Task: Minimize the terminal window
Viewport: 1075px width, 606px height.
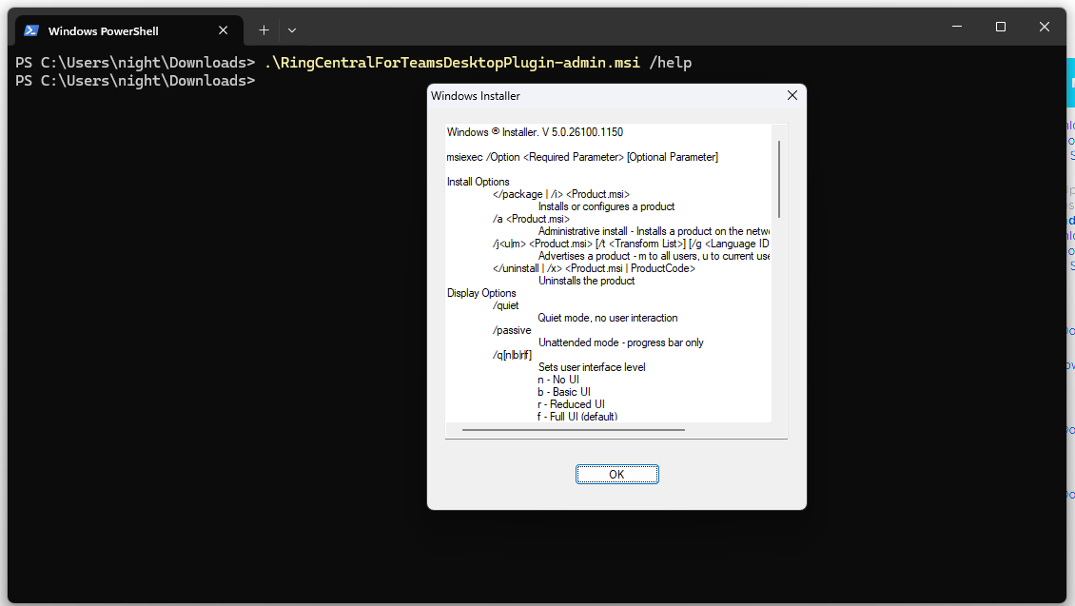Action: (957, 27)
